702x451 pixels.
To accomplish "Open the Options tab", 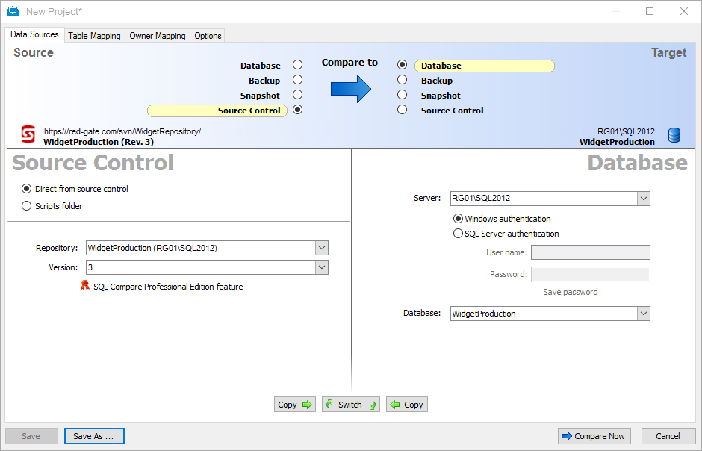I will pos(208,36).
